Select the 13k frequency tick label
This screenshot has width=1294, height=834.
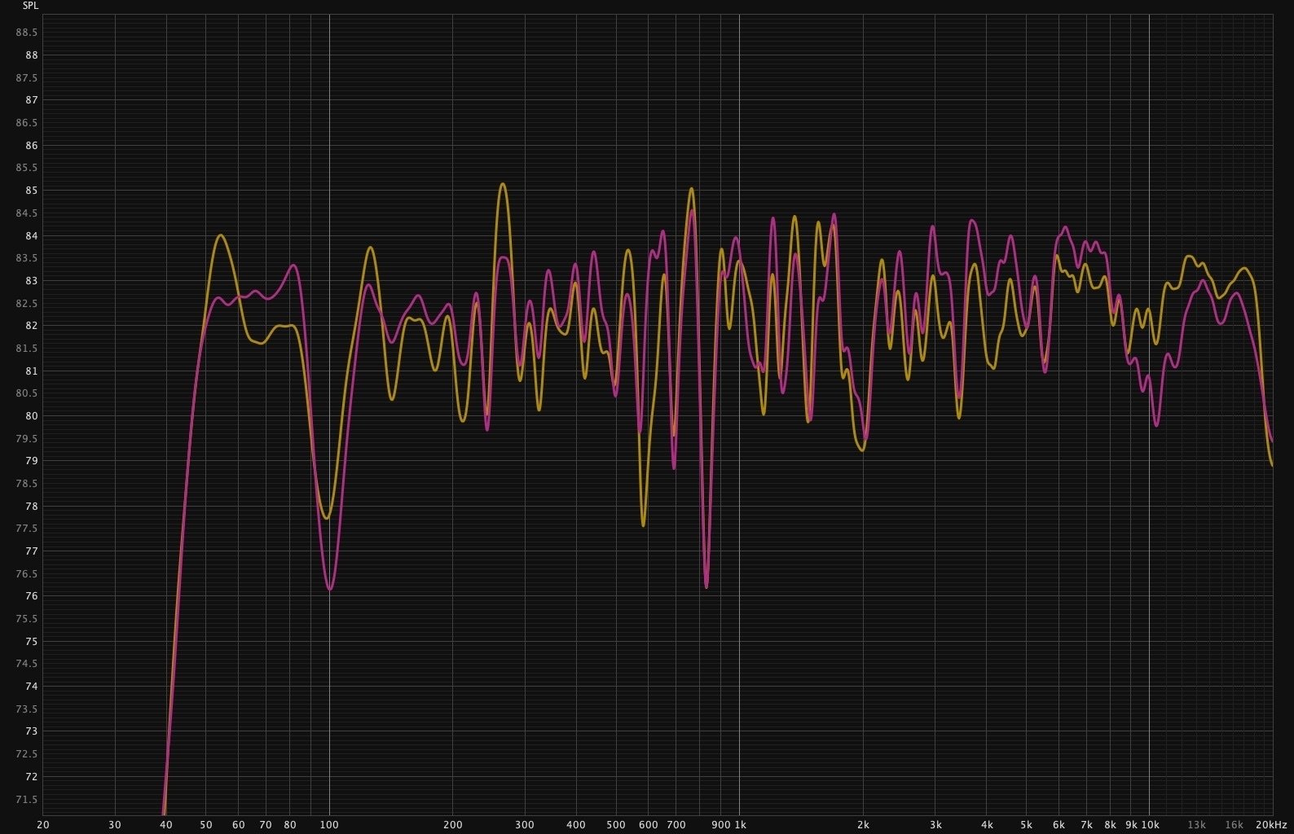[x=1196, y=825]
